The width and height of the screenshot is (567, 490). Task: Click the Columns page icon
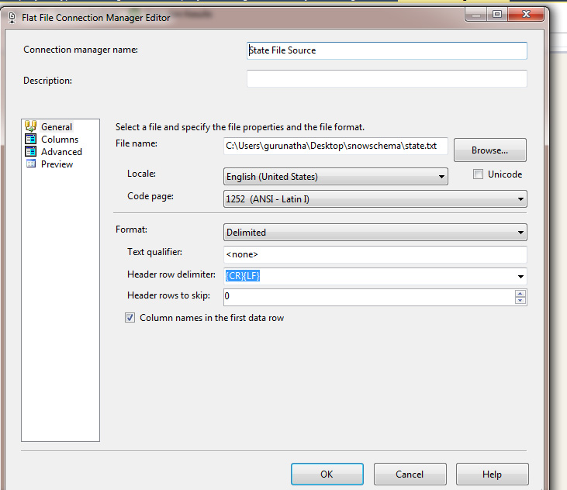31,139
